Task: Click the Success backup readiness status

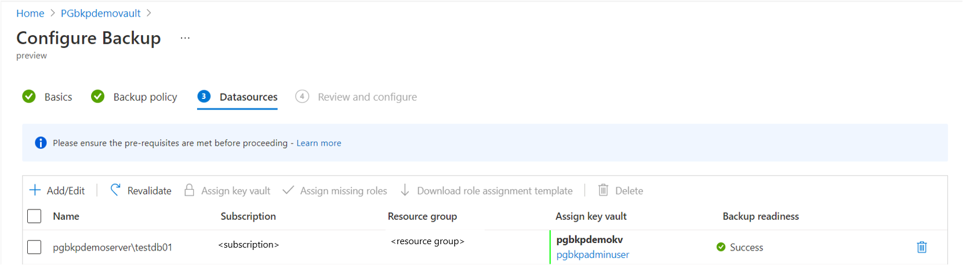Action: click(746, 247)
